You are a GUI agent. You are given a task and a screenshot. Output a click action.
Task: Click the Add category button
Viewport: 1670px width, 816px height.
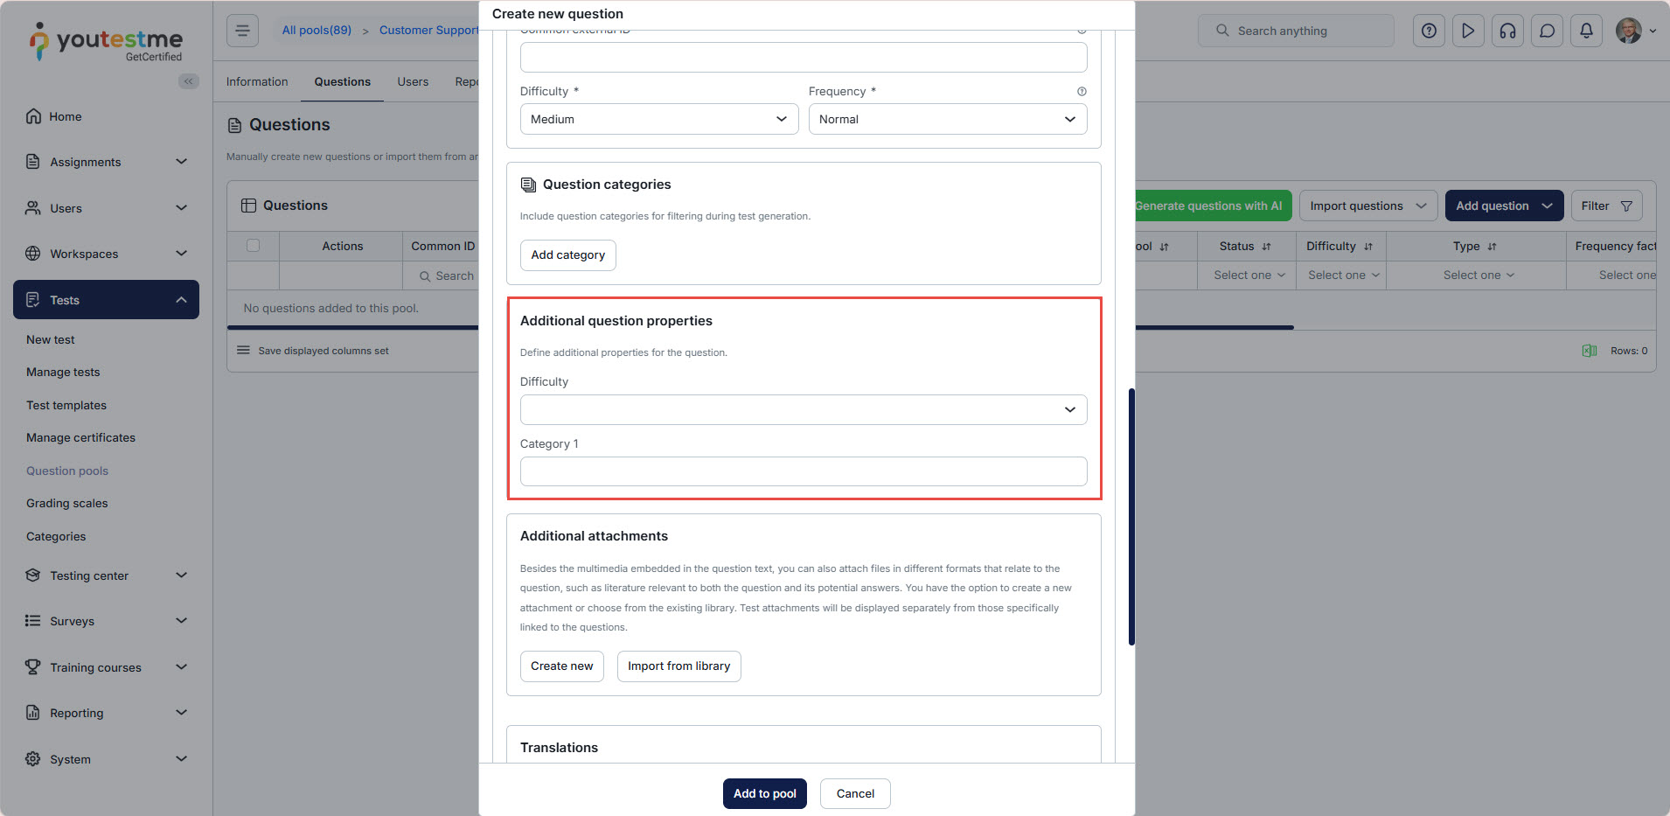click(567, 255)
